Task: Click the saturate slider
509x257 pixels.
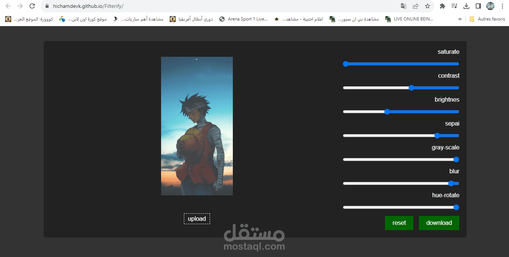Action: click(x=401, y=64)
